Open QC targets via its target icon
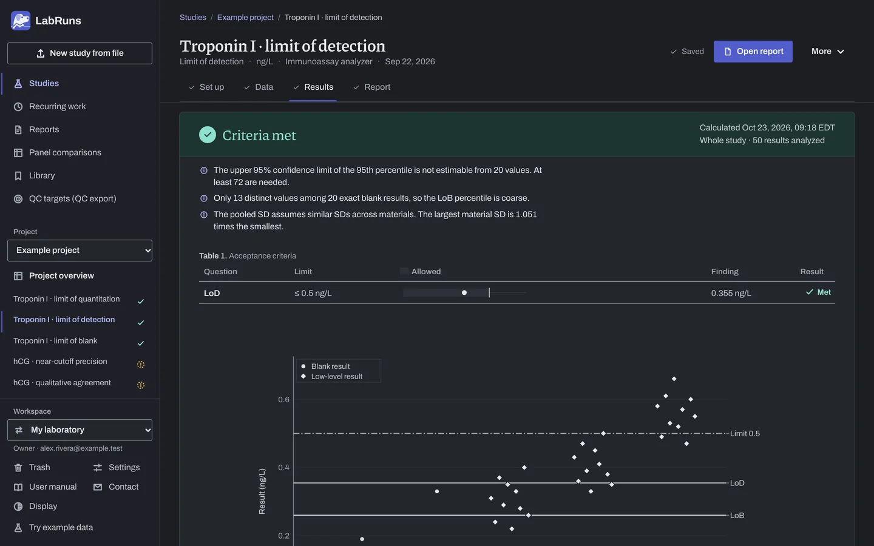Image resolution: width=874 pixels, height=546 pixels. pos(18,199)
